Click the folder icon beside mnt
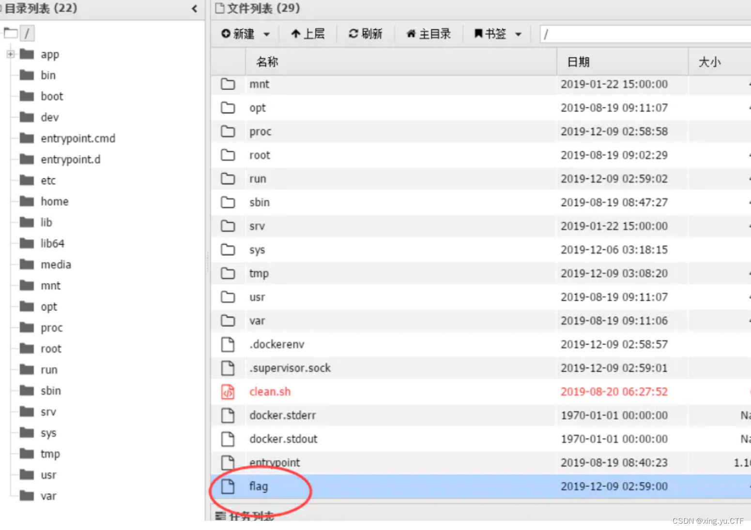The width and height of the screenshot is (751, 530). (x=228, y=84)
